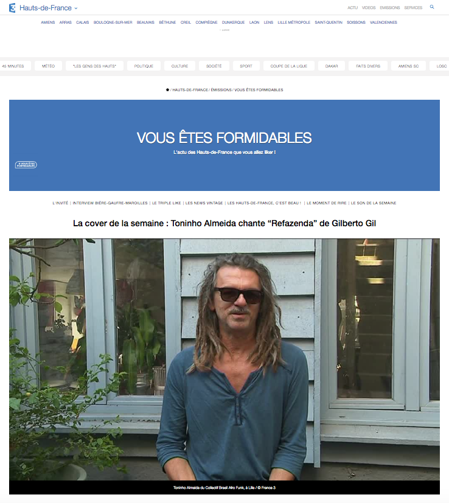Screen dimensions: 449x503
Task: Open the Coupe de la Ligue category
Action: click(289, 66)
